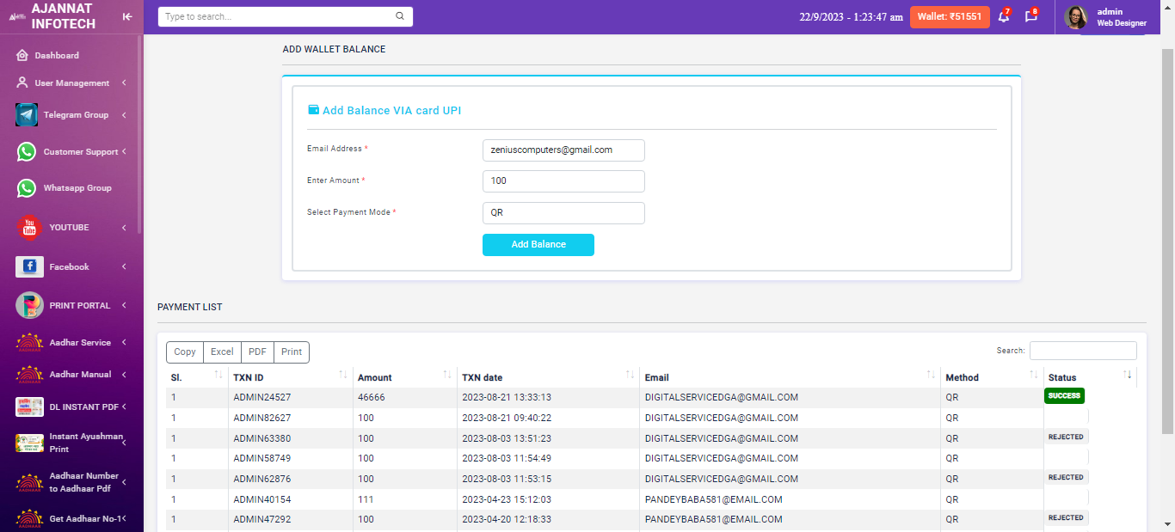
Task: Click the YouTube icon in the sidebar
Action: pos(29,228)
